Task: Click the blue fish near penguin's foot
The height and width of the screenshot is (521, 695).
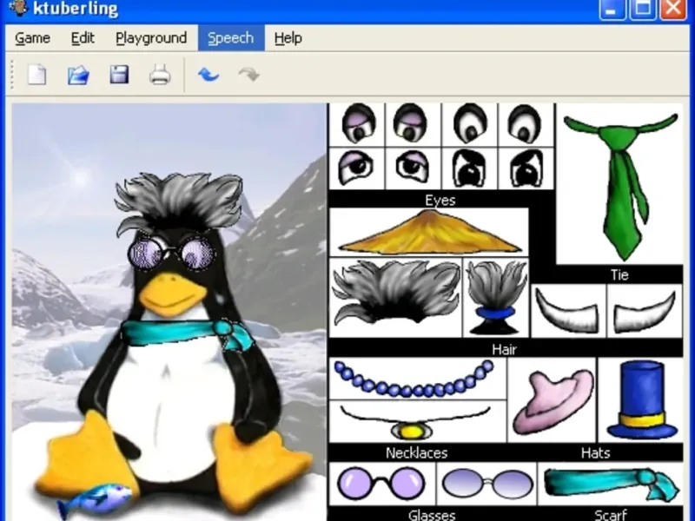Action: pyautogui.click(x=95, y=500)
